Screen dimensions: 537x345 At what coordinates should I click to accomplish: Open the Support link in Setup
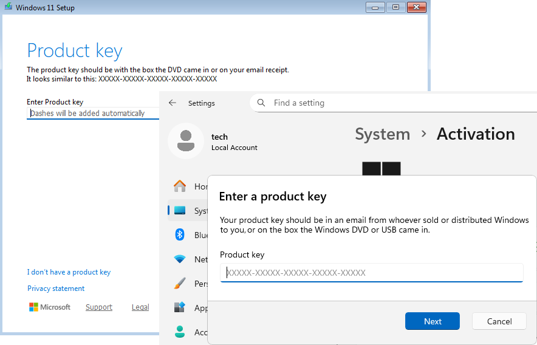[99, 307]
